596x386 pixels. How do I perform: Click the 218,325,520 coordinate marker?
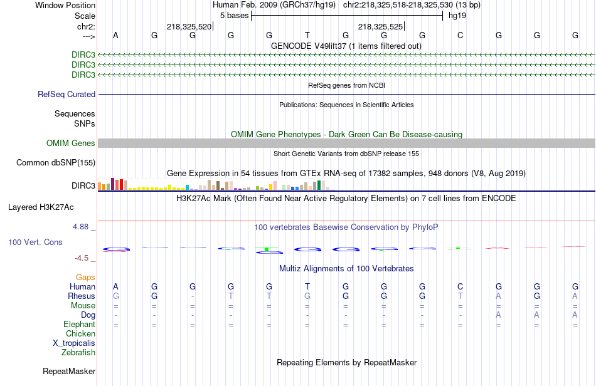[189, 26]
